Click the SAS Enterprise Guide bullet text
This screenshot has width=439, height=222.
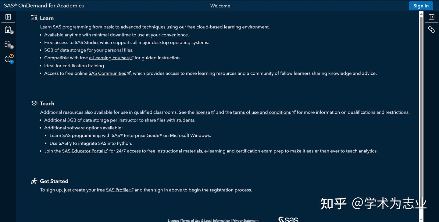130,136
